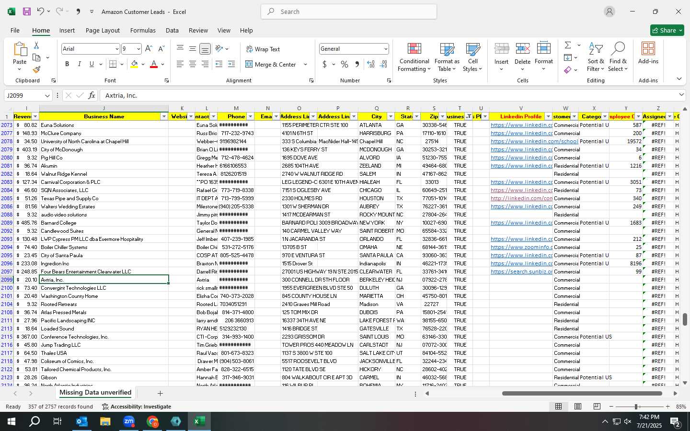690x431 pixels.
Task: Select the Missing Data unverified sheet tab
Action: (95, 393)
